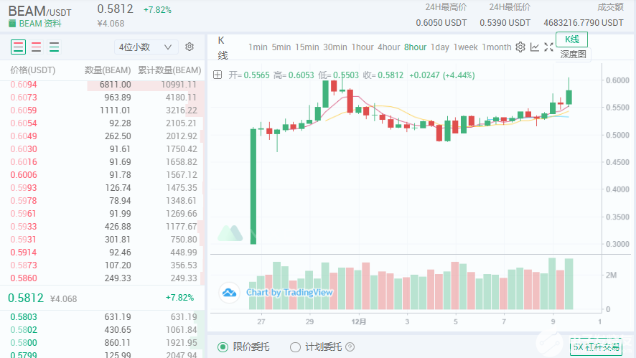Show buy orders only view icon
The width and height of the screenshot is (636, 358).
pyautogui.click(x=54, y=47)
